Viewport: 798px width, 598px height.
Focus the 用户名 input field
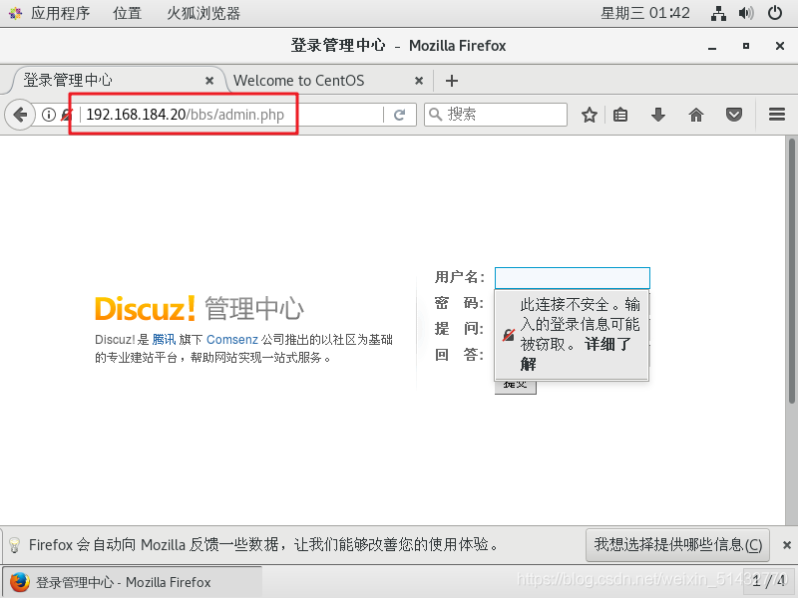(x=572, y=278)
